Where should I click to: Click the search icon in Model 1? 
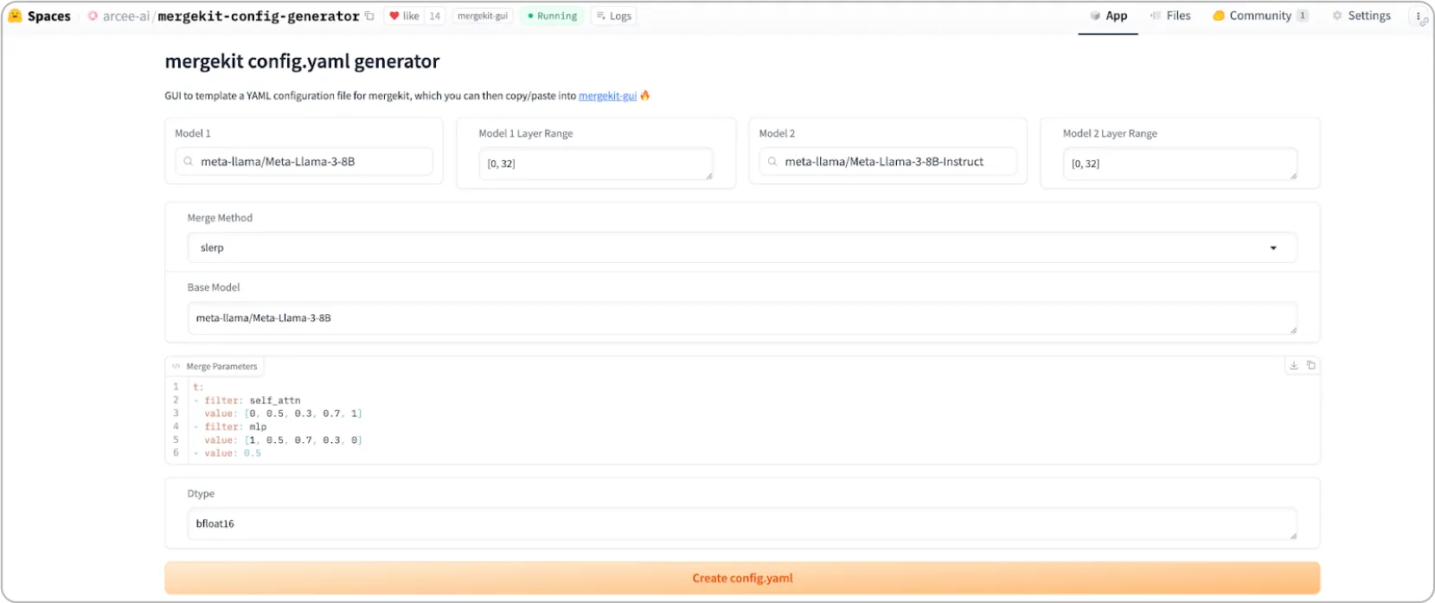(x=189, y=162)
